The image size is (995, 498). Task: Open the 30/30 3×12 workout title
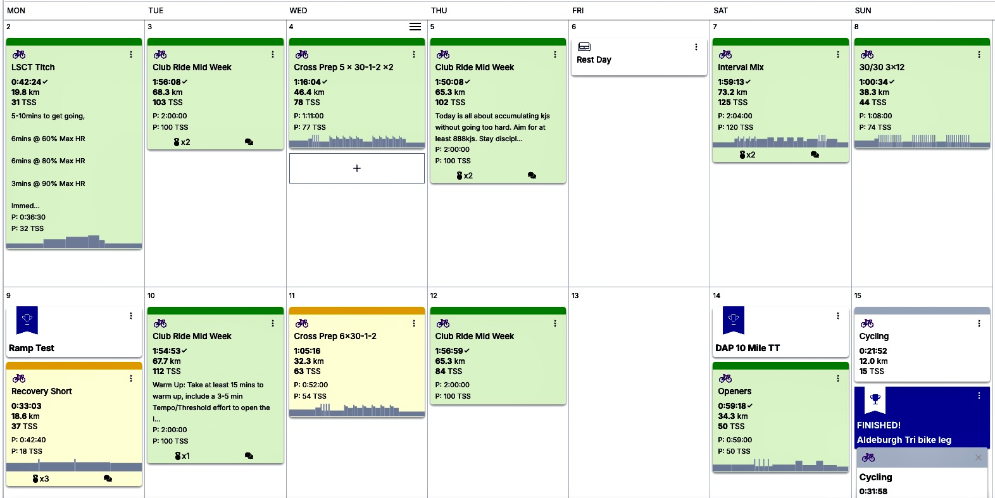882,67
